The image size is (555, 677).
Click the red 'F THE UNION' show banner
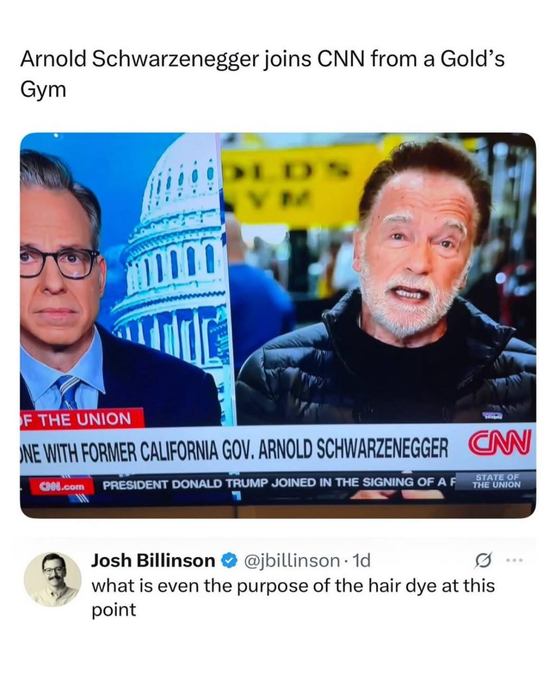(x=77, y=419)
